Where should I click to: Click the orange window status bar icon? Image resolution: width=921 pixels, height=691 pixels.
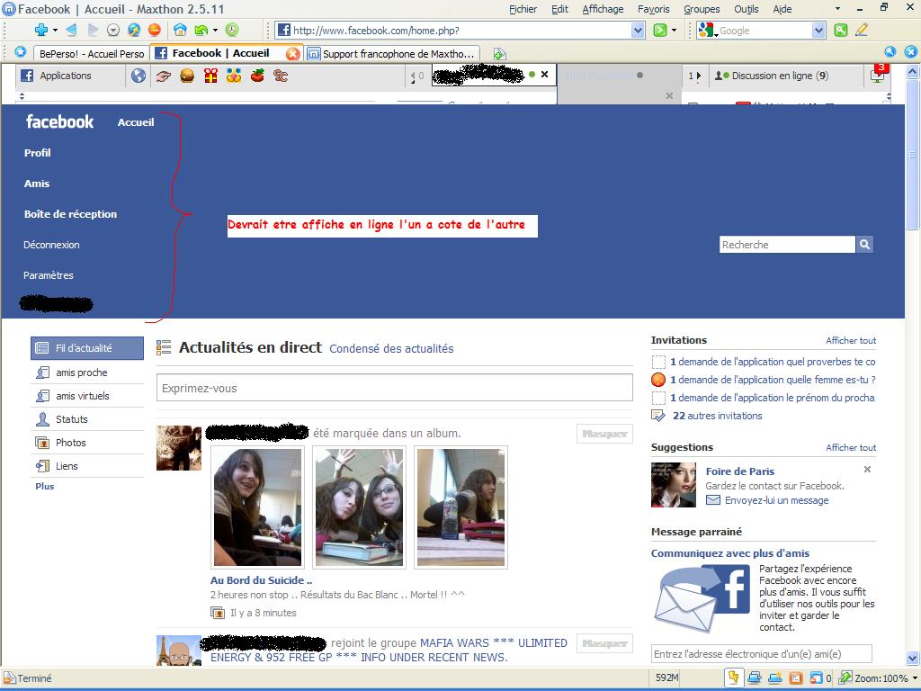coord(796,678)
